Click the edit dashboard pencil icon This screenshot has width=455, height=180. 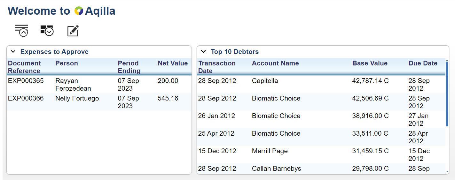coord(73,31)
